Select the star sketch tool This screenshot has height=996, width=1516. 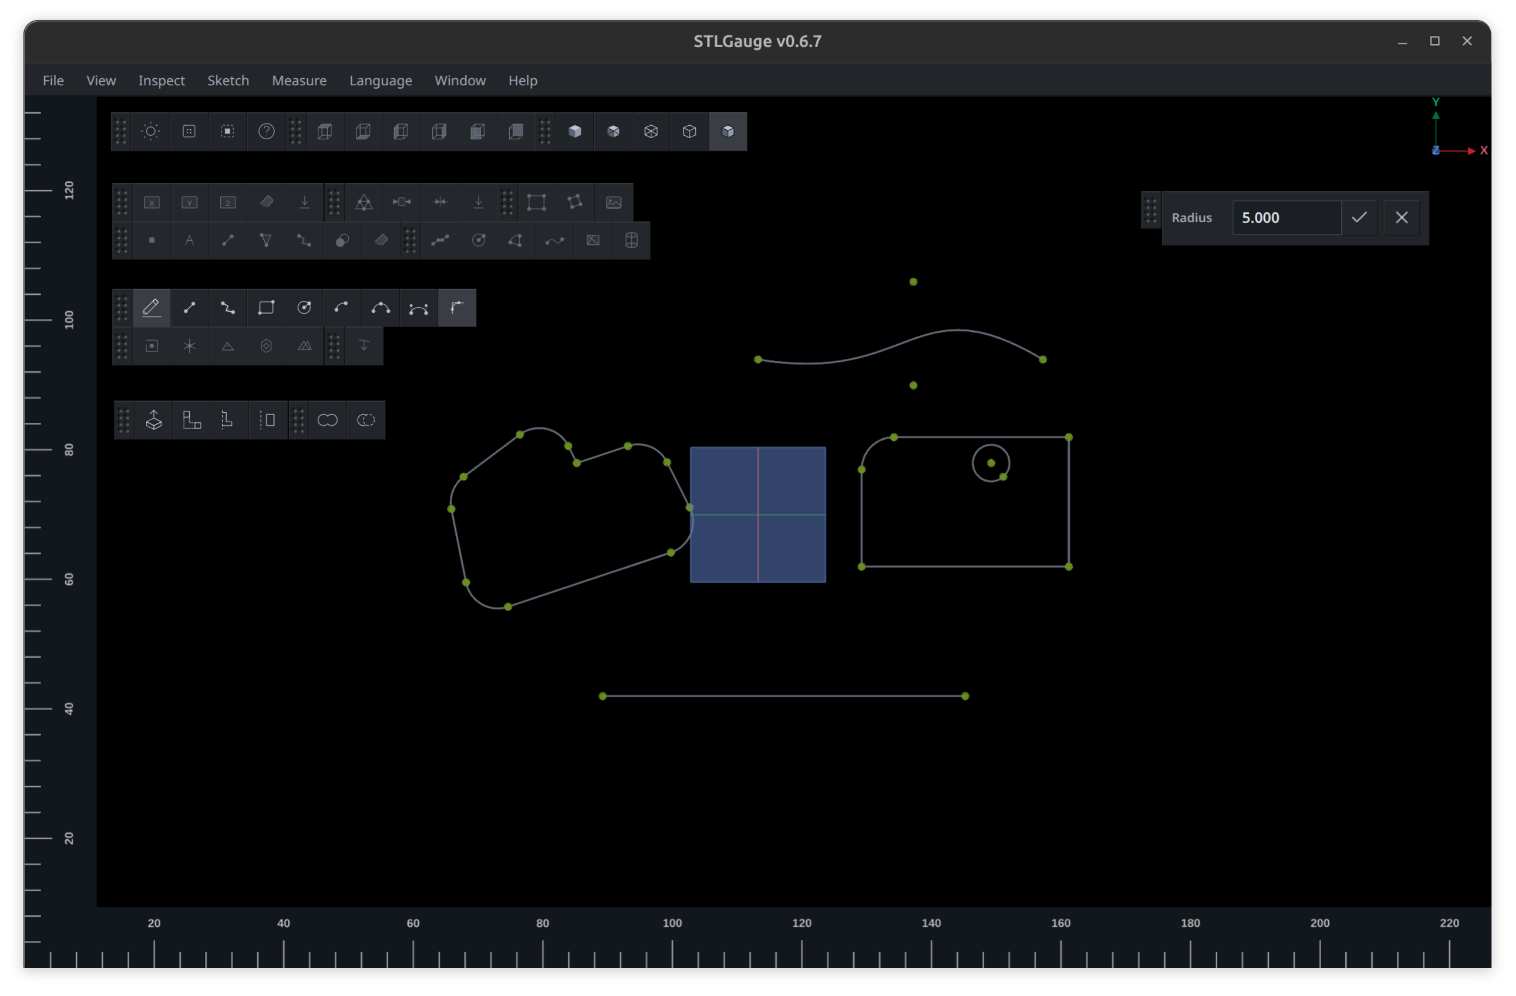pyautogui.click(x=189, y=346)
